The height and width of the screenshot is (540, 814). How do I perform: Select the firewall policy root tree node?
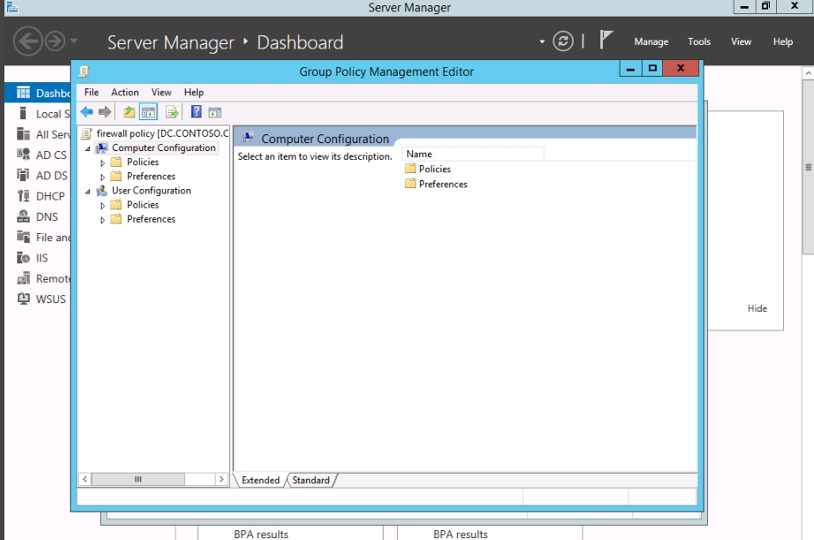[x=156, y=133]
